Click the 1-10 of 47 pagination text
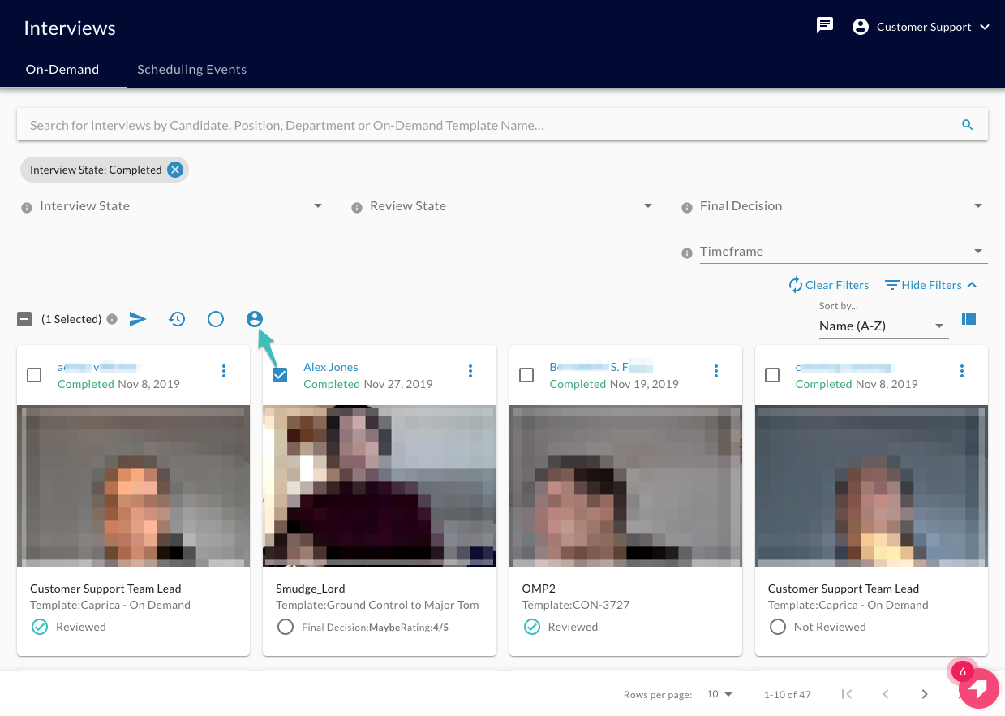Image resolution: width=1005 pixels, height=716 pixels. (788, 694)
